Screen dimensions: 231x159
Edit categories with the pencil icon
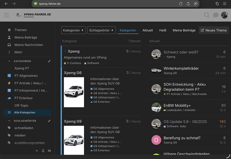(49, 61)
